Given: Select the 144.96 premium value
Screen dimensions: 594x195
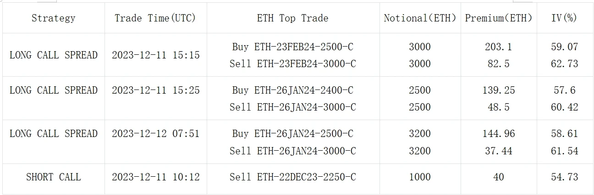Looking at the screenshot, I should tap(498, 134).
